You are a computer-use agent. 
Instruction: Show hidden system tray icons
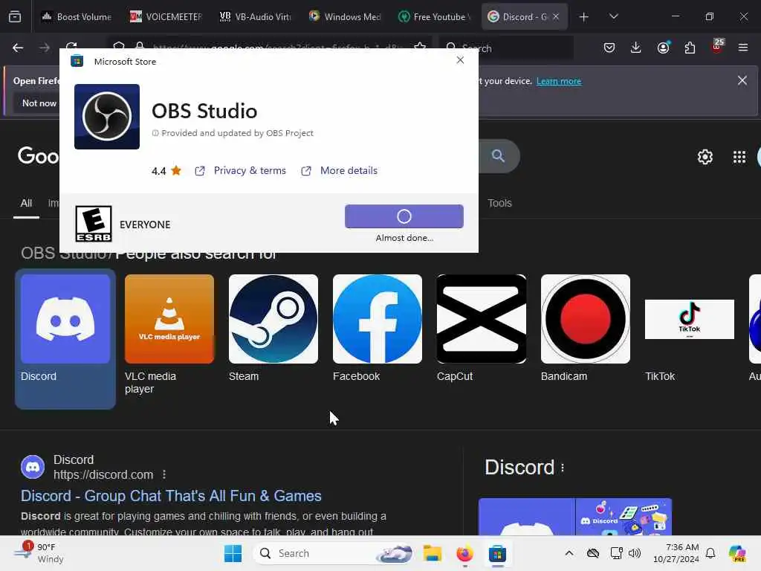click(x=569, y=553)
